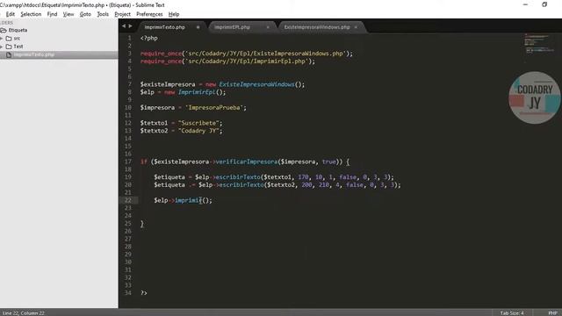562x316 pixels.
Task: Click the ImprimirEpl.php path string
Action: (x=247, y=61)
